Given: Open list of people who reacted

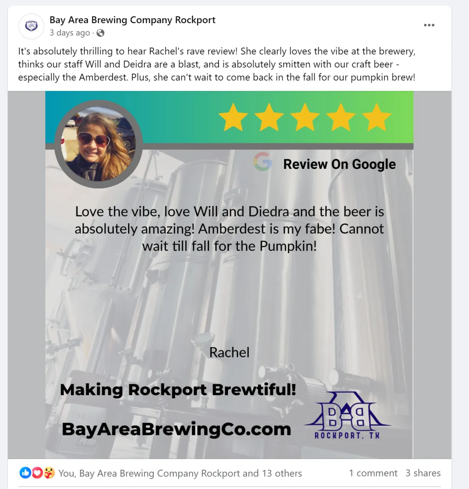Looking at the screenshot, I should tap(180, 473).
